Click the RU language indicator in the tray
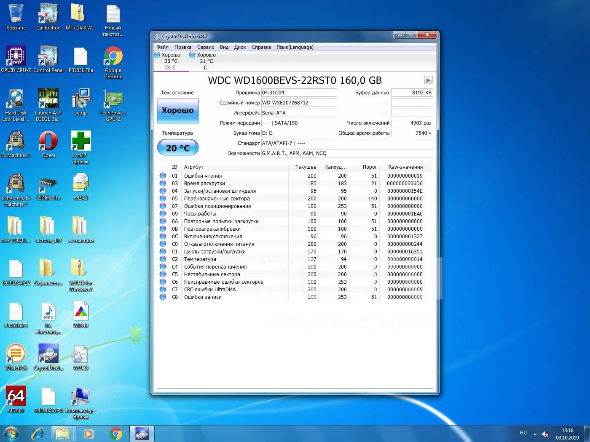The image size is (590, 442). 523,433
